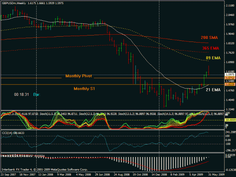236x177 pixels.
Task: Click the '29 Jun 2008' date label
Action: (102, 174)
